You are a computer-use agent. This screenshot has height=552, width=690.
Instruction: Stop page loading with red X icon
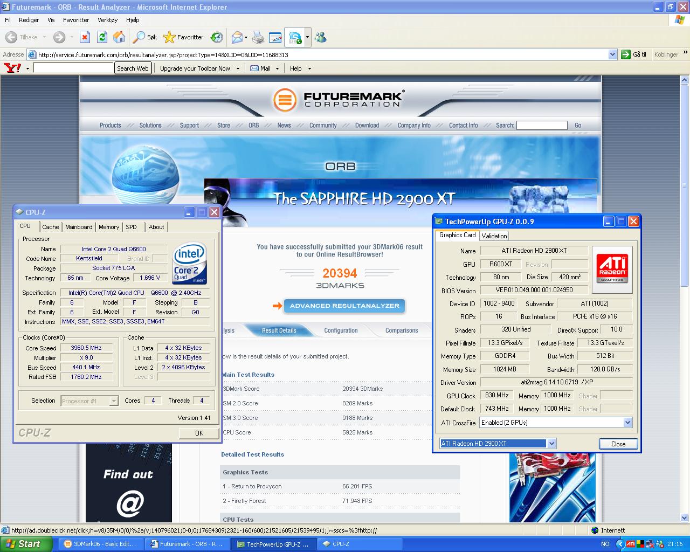[x=85, y=37]
